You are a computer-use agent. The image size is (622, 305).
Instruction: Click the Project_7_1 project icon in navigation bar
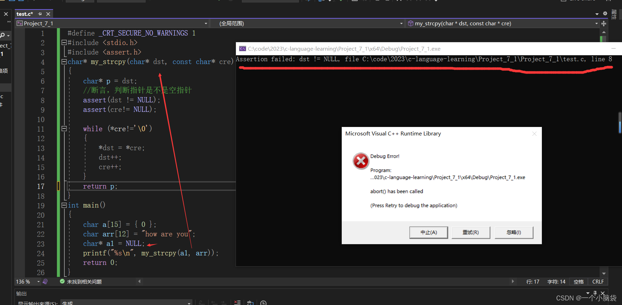click(20, 24)
